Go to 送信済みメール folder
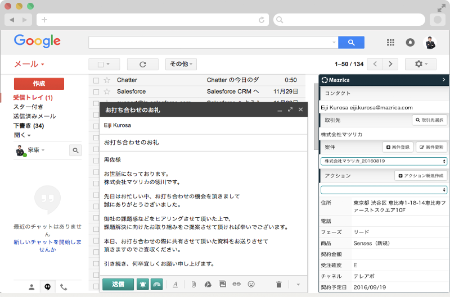Viewport: 450px width, 297px height. [x=34, y=116]
